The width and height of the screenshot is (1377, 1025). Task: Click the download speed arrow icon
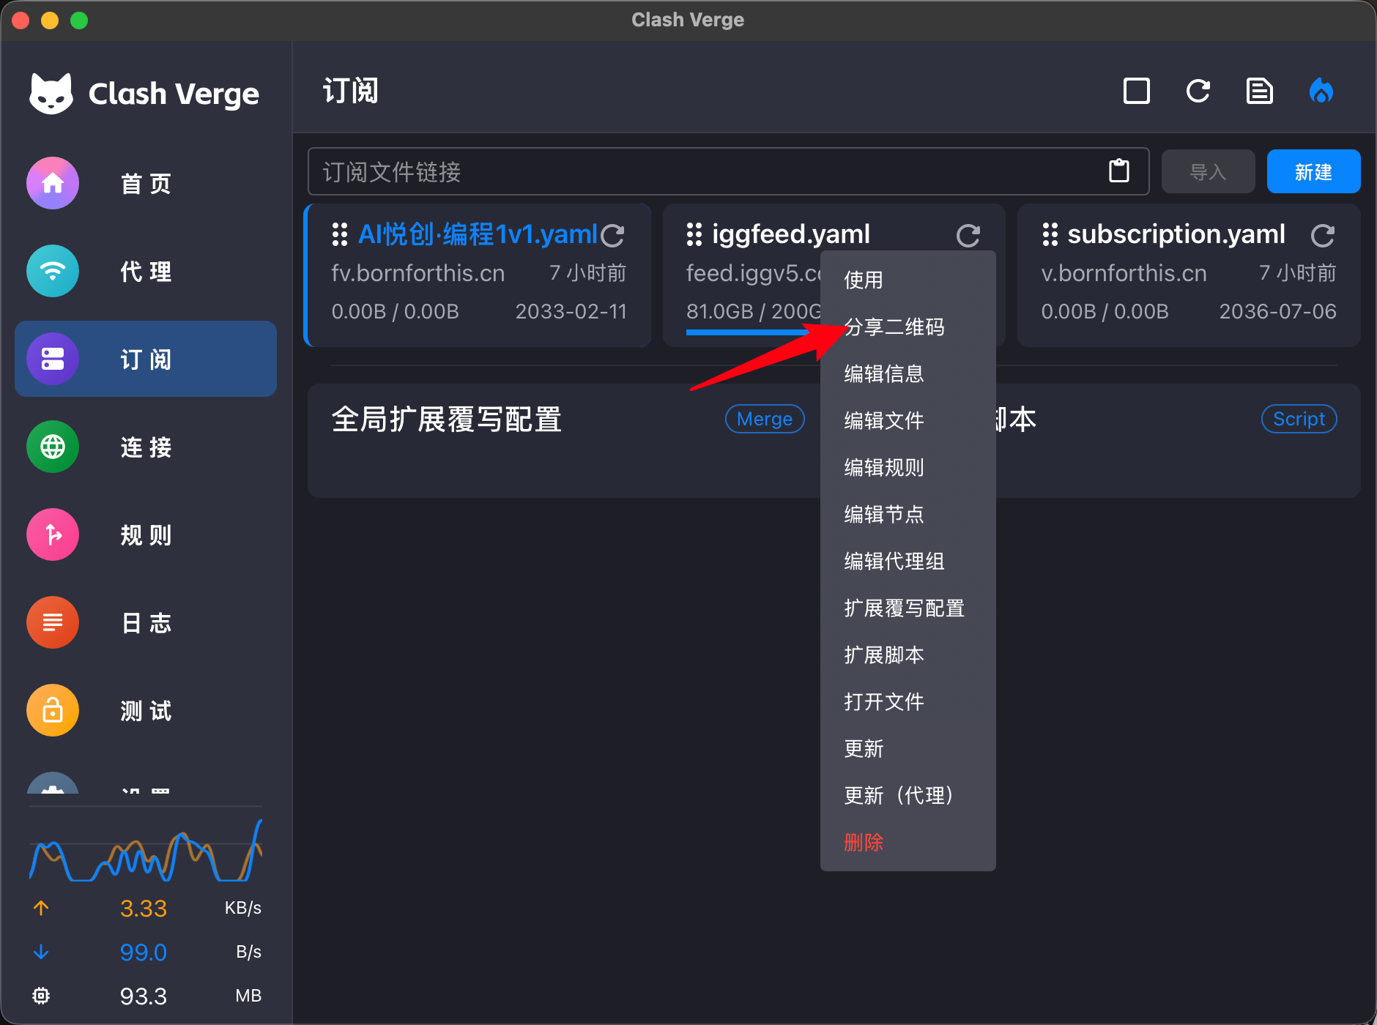point(41,952)
